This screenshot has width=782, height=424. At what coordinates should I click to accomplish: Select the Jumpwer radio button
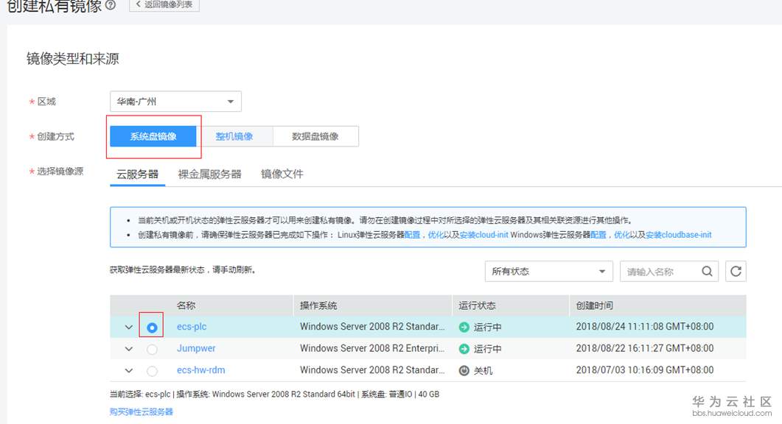point(152,349)
